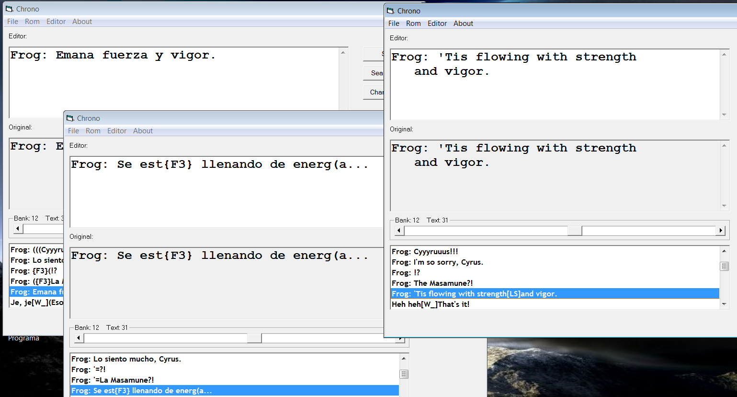737x397 pixels.
Task: Click the Chrono title icon of the 'Emana fuerza' window
Action: click(9, 9)
